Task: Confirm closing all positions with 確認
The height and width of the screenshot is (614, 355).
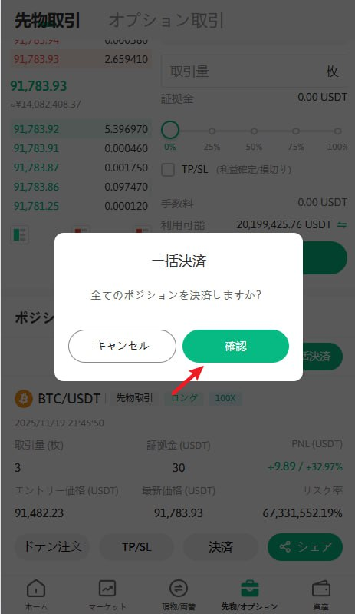Action: point(236,346)
